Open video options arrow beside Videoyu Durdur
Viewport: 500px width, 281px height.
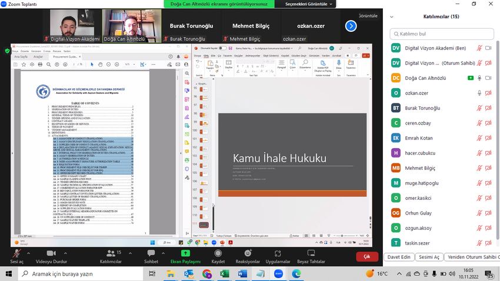coord(65,253)
